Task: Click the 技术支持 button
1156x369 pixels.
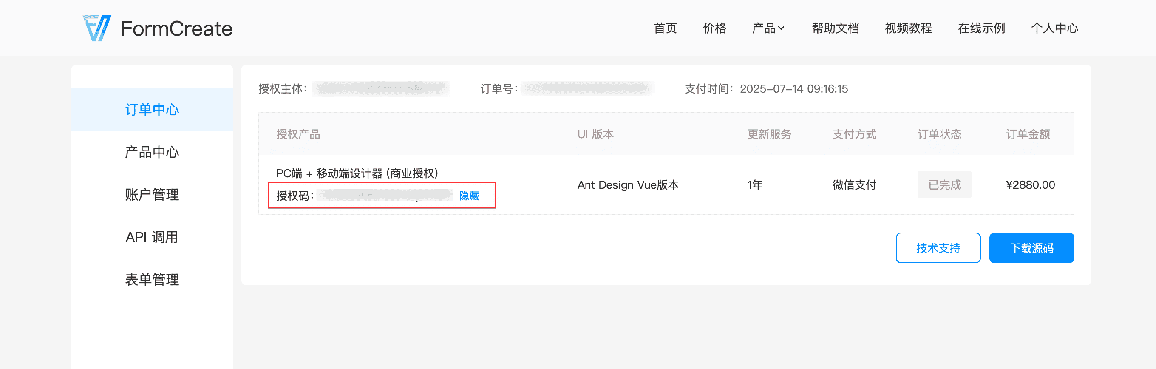Action: click(x=938, y=248)
